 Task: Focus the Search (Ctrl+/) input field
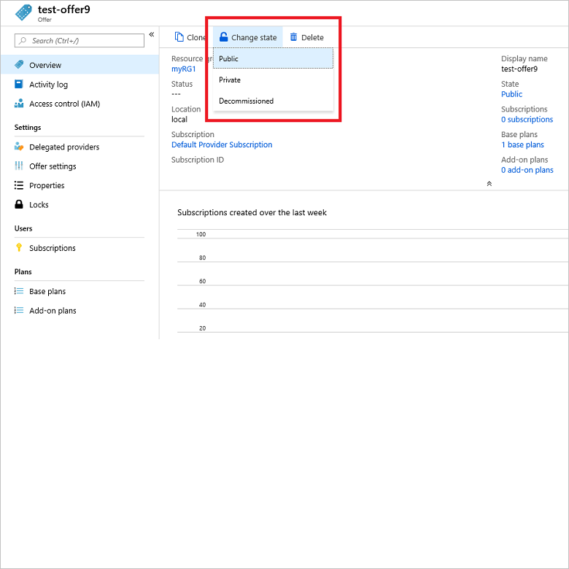(x=79, y=41)
